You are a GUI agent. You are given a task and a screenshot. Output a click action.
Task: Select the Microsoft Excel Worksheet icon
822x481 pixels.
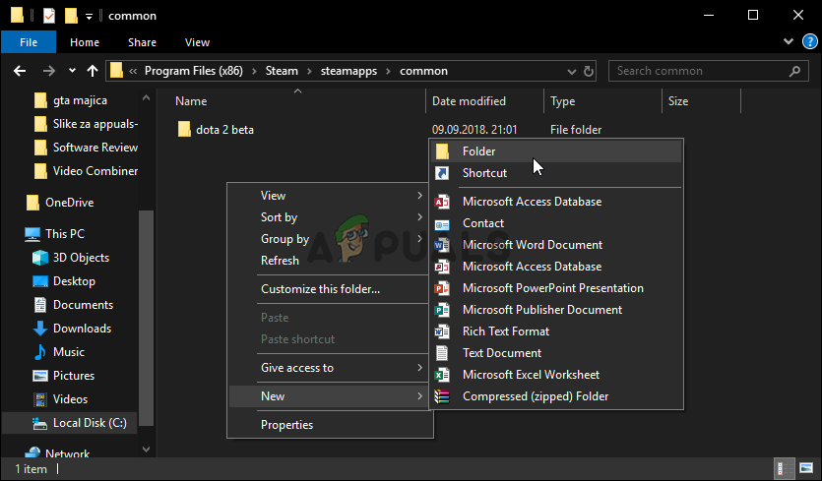click(443, 375)
